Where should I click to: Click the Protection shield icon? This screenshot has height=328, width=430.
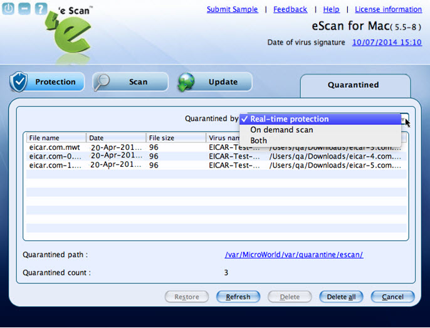pyautogui.click(x=18, y=82)
